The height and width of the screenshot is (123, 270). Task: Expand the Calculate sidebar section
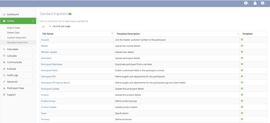click(x=18, y=56)
